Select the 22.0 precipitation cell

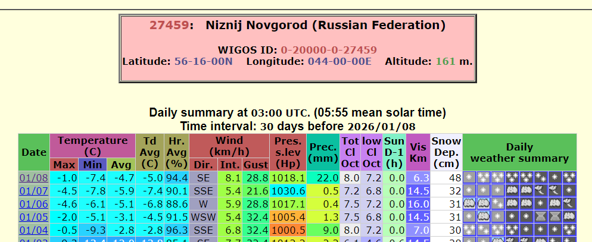pos(323,178)
